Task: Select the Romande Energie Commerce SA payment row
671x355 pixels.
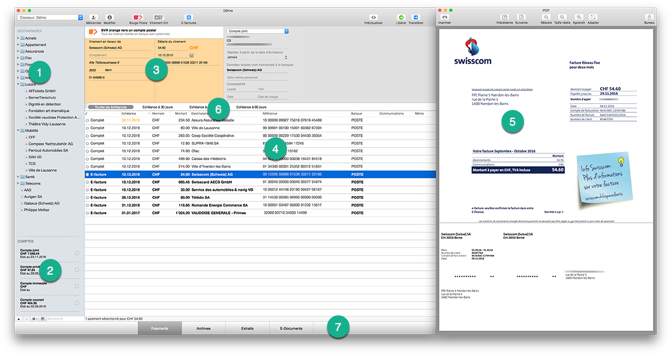Action: [x=259, y=205]
